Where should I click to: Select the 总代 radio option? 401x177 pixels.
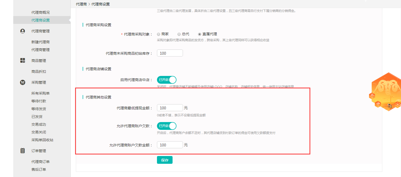click(x=179, y=34)
